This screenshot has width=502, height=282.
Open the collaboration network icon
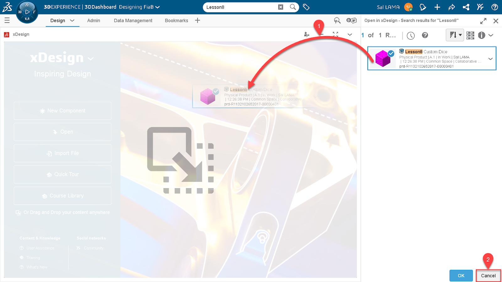[x=466, y=7]
